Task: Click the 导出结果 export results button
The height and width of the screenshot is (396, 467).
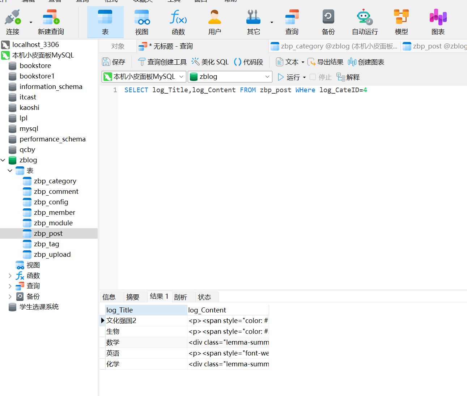Action: coord(325,62)
